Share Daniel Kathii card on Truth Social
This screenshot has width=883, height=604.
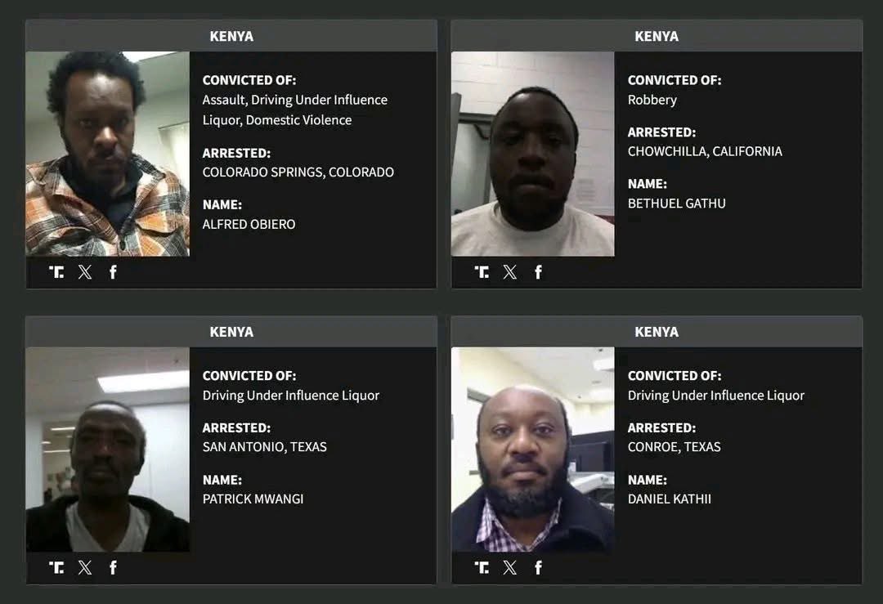[482, 567]
